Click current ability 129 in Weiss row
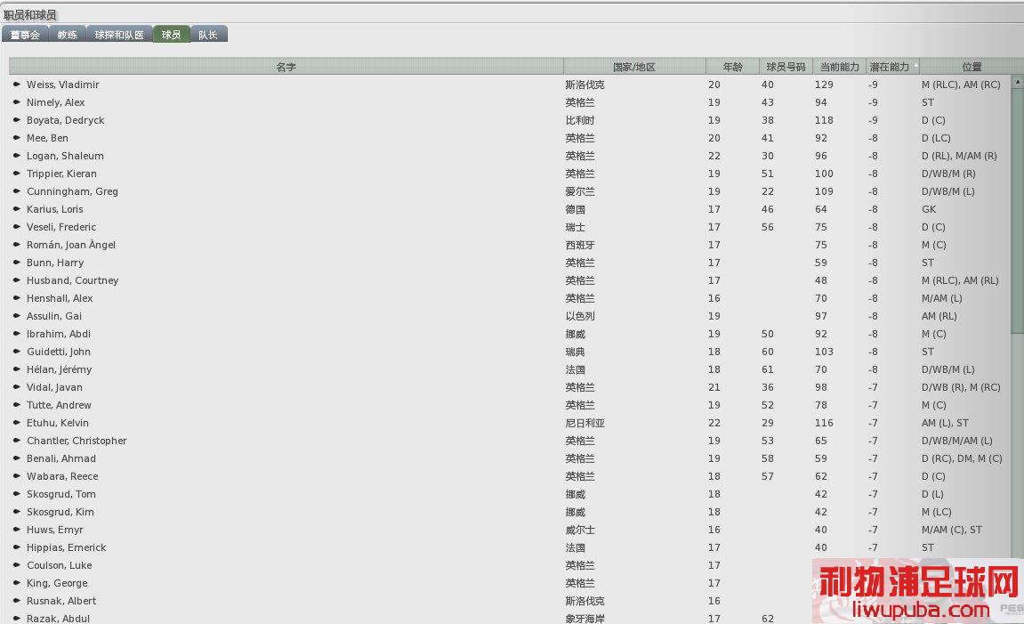Screen dimensions: 1024x624 coord(824,85)
